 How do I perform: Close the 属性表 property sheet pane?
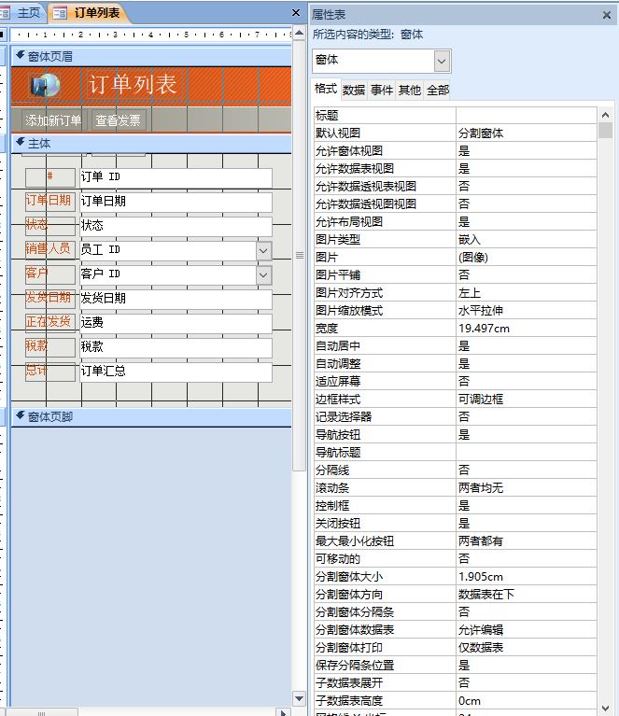607,15
